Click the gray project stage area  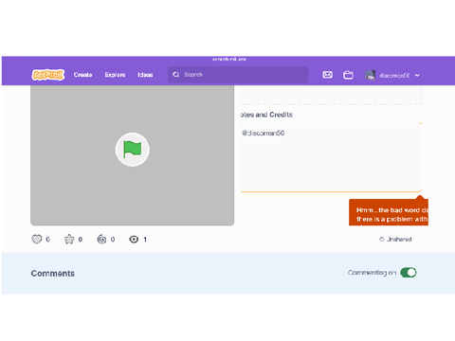coord(133,155)
